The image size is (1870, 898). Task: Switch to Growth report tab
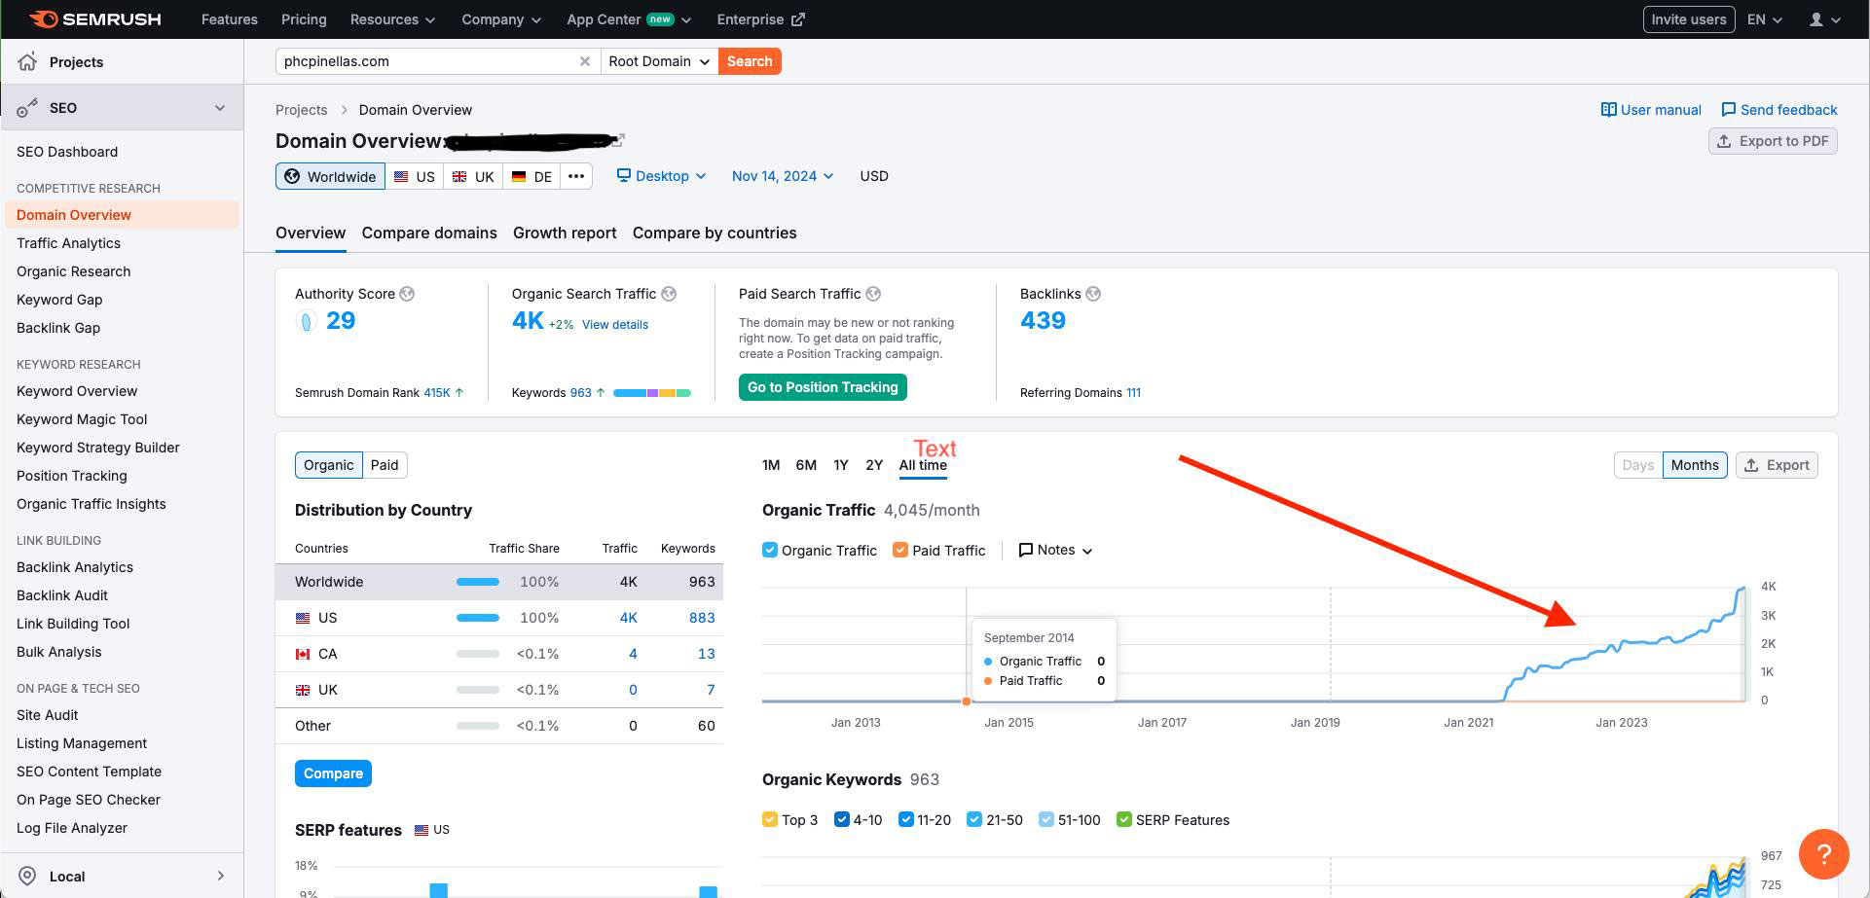click(565, 233)
